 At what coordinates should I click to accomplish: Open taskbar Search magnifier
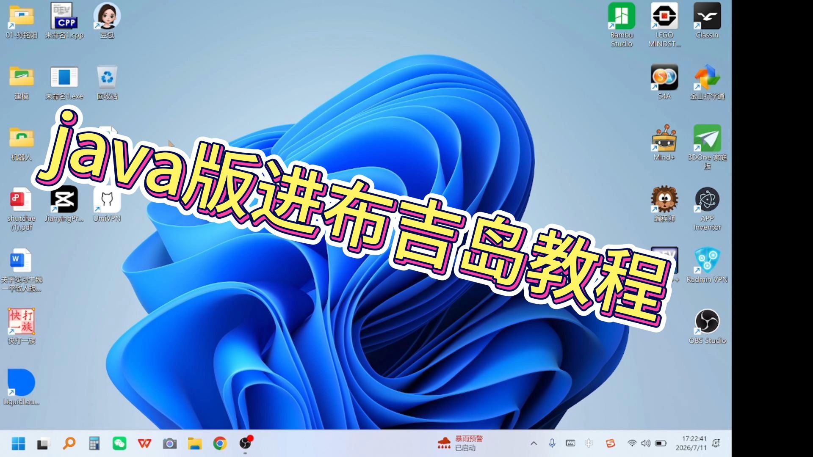pos(69,443)
